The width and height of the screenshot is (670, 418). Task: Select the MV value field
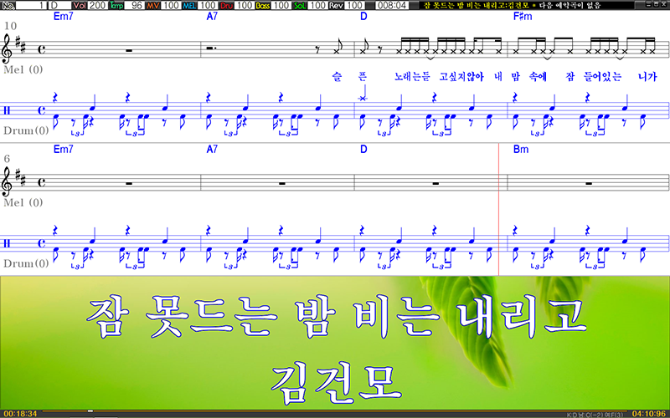coord(171,5)
